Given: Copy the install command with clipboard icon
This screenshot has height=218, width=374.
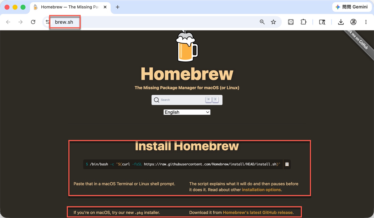Looking at the screenshot, I should point(287,164).
